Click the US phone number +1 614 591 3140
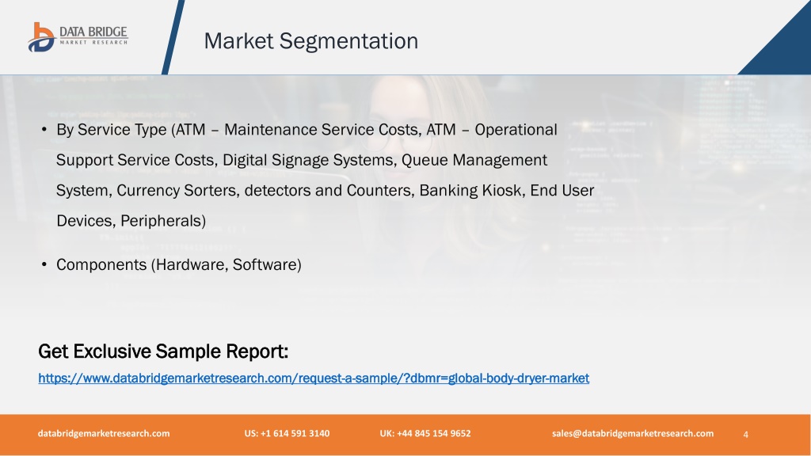The image size is (811, 456). coord(287,433)
